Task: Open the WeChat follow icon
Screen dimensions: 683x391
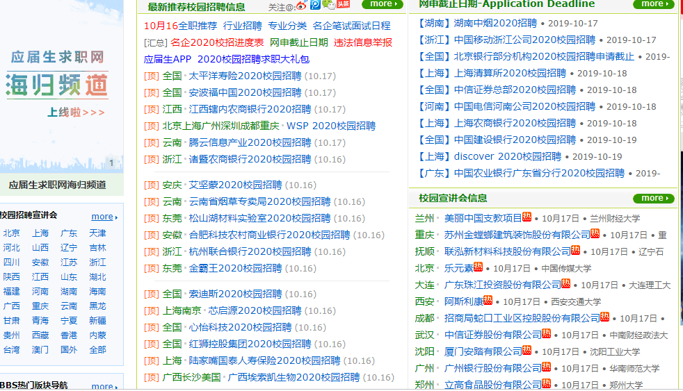Action: click(329, 5)
